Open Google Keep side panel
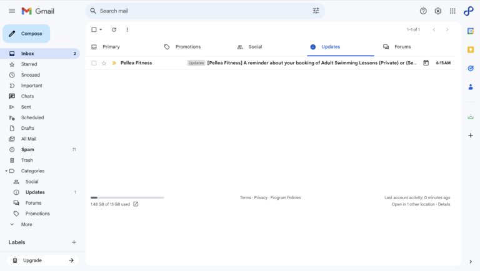 pyautogui.click(x=471, y=49)
